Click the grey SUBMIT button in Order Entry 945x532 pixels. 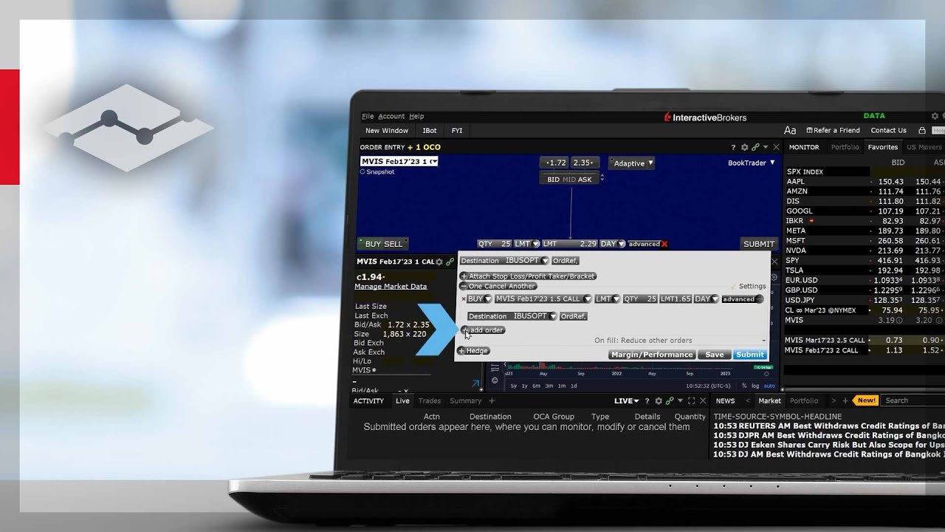pos(759,244)
